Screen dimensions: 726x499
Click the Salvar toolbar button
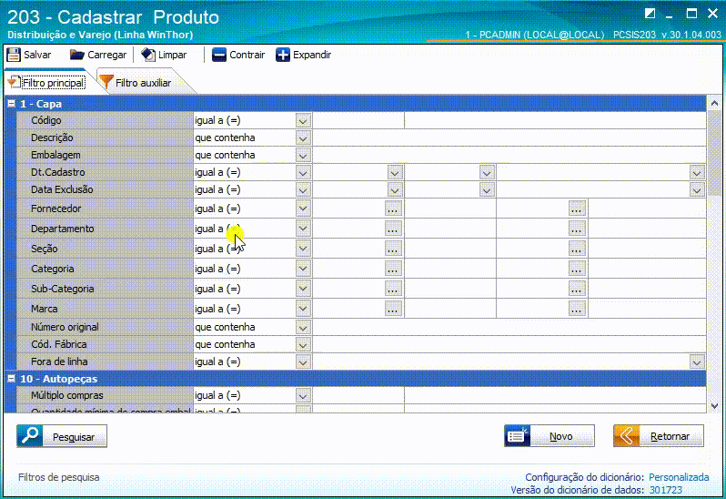point(29,55)
